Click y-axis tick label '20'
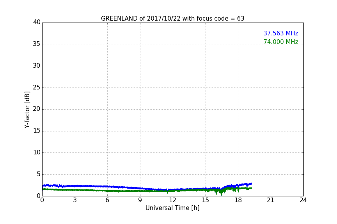Screen dimensions: 337x224 point(37,109)
